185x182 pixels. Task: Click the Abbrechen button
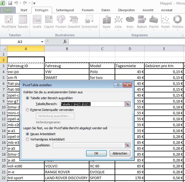(120, 153)
